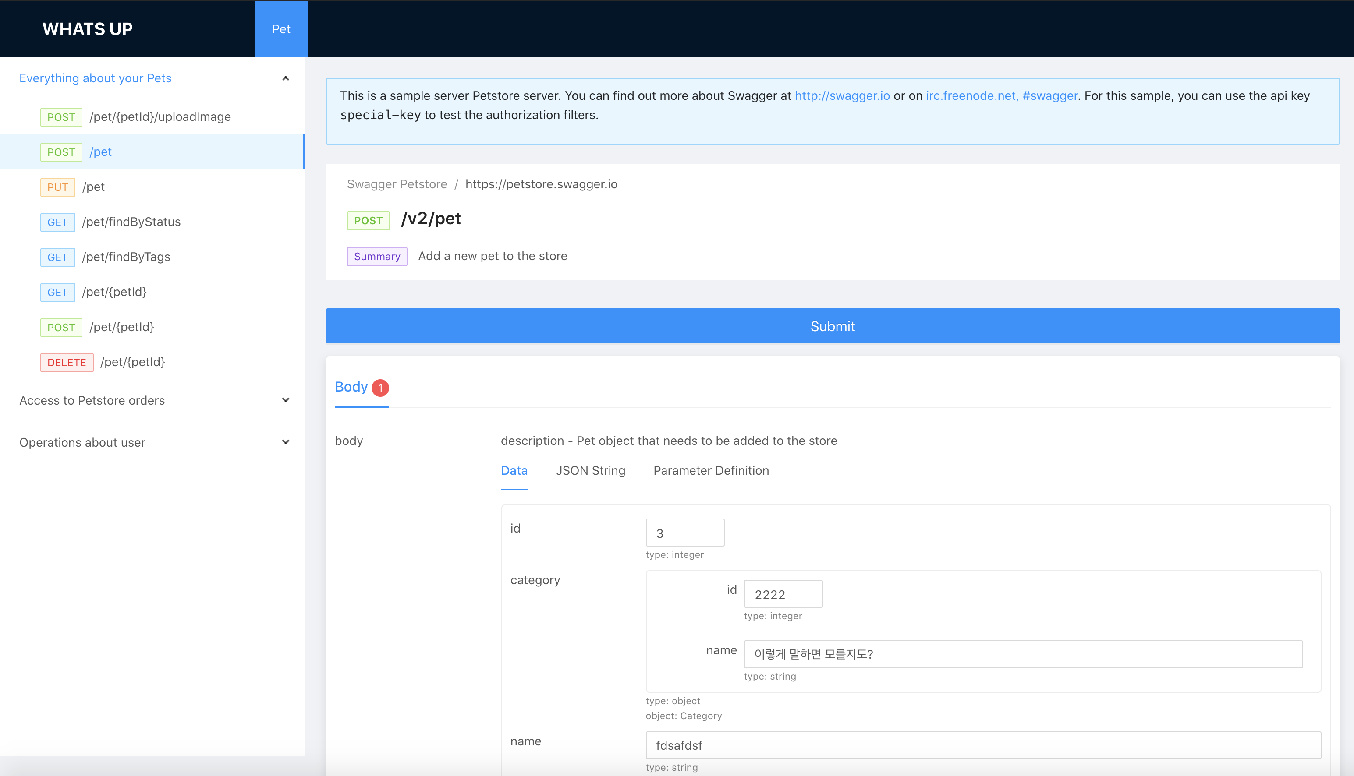This screenshot has width=1354, height=776.
Task: Open GET /pet/findByTags endpoint
Action: coord(126,257)
